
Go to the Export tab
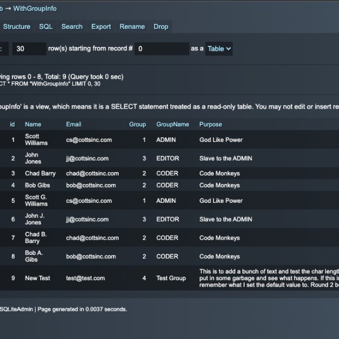101,27
